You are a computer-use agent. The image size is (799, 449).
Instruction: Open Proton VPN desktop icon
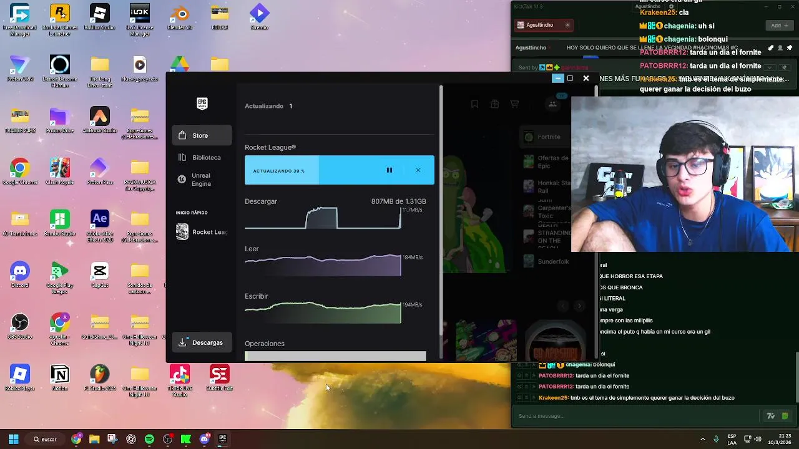coord(20,69)
